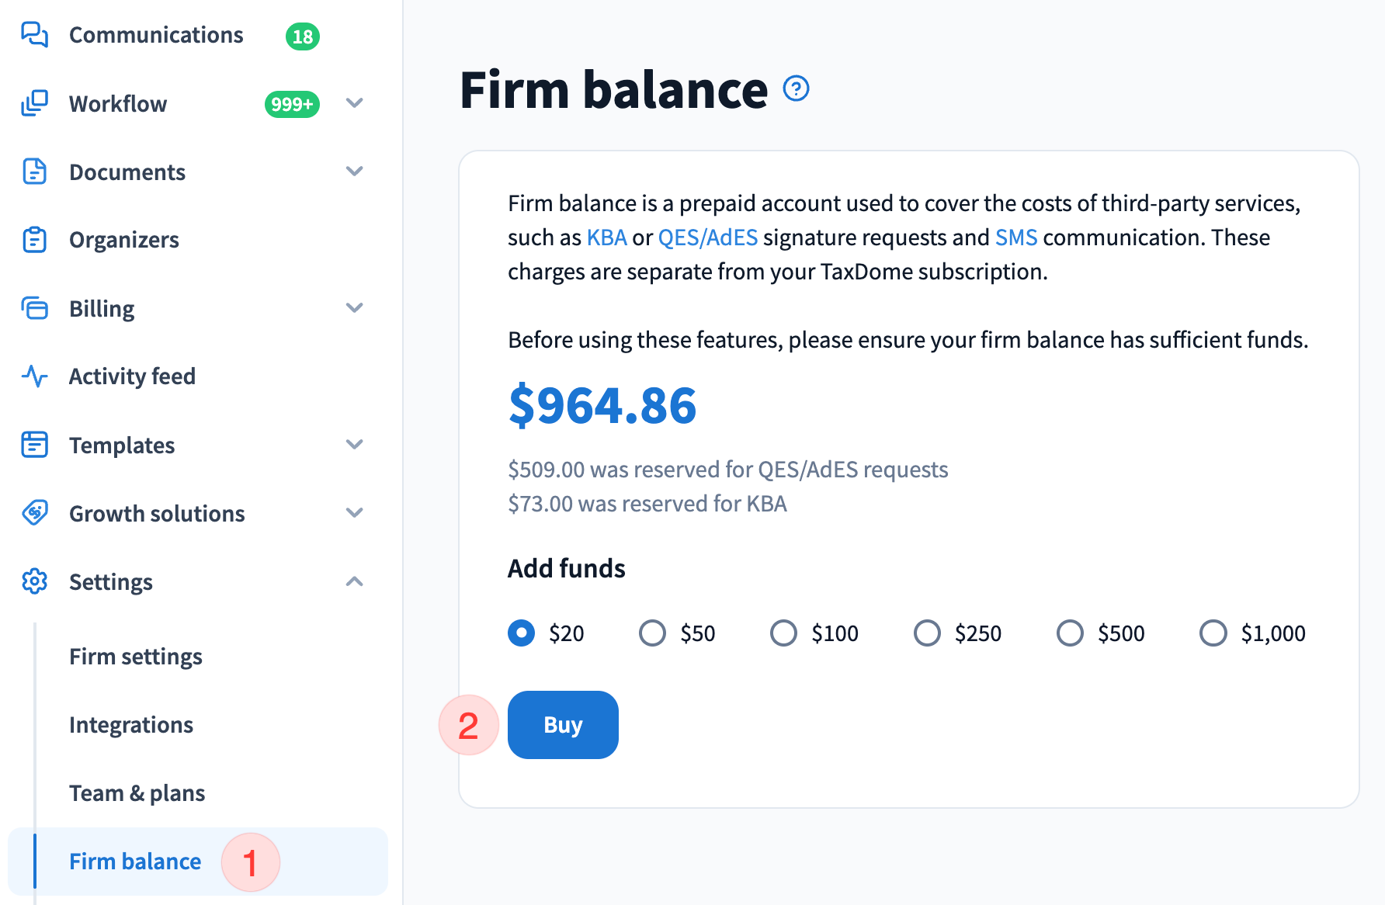Choose the $250 funding amount
The image size is (1385, 905).
click(927, 633)
